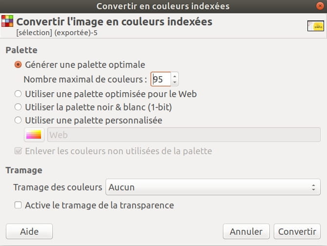This screenshot has width=327, height=246.
Task: Click the indexed colors grid icon
Action: 7,21
